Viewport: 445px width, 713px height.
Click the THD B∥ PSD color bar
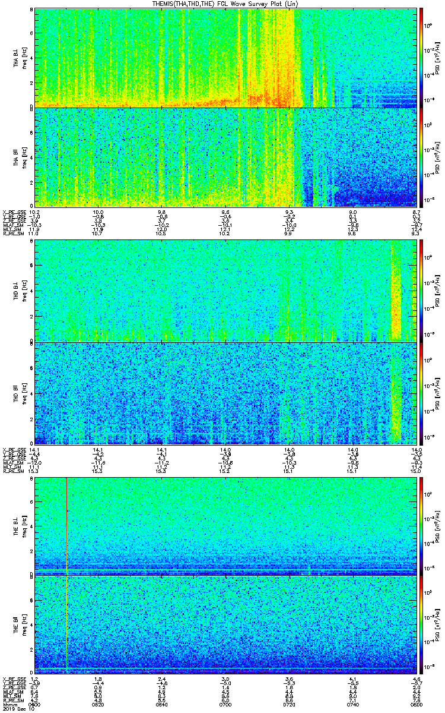click(x=421, y=393)
